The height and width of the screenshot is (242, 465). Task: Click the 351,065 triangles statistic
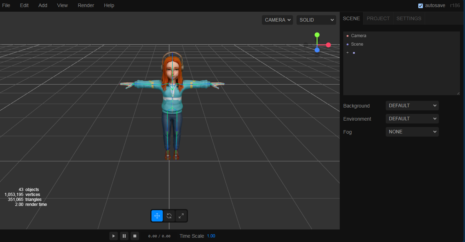click(x=24, y=200)
